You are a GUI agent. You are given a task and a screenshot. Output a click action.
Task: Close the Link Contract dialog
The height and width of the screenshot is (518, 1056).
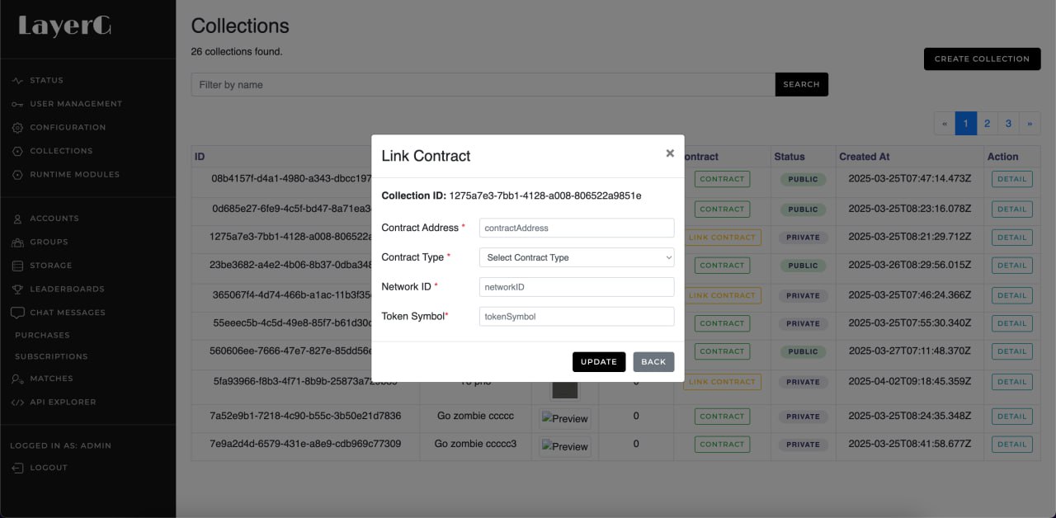[x=670, y=153]
